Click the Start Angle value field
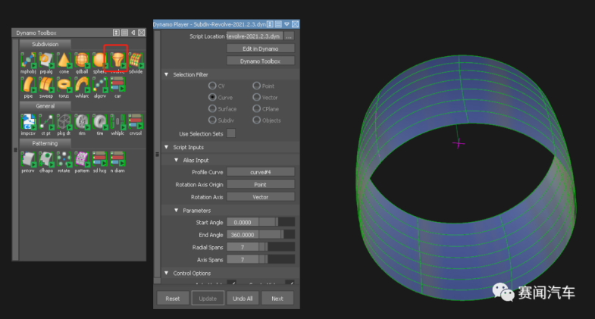 pos(242,222)
